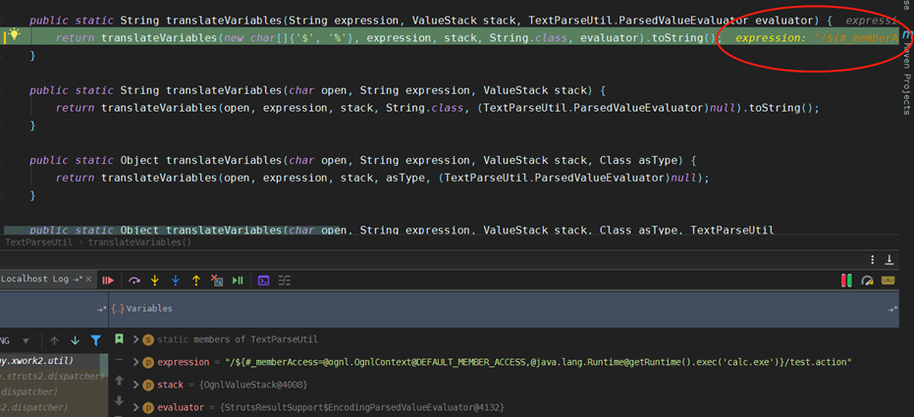
Task: Click the yellow Step Into arrow
Action: coord(154,281)
